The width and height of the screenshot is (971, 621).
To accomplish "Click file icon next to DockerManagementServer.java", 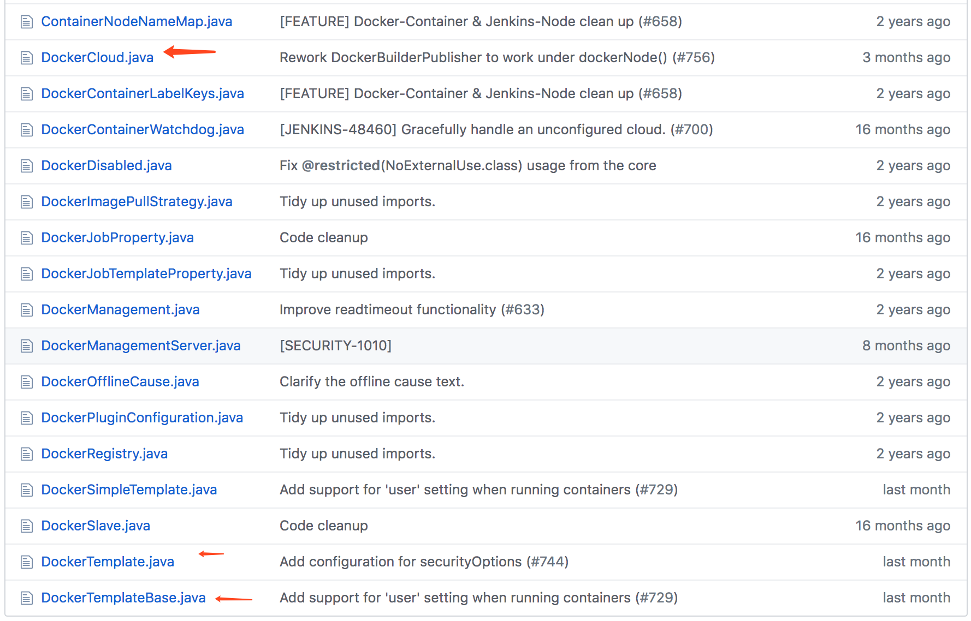I will click(x=26, y=346).
